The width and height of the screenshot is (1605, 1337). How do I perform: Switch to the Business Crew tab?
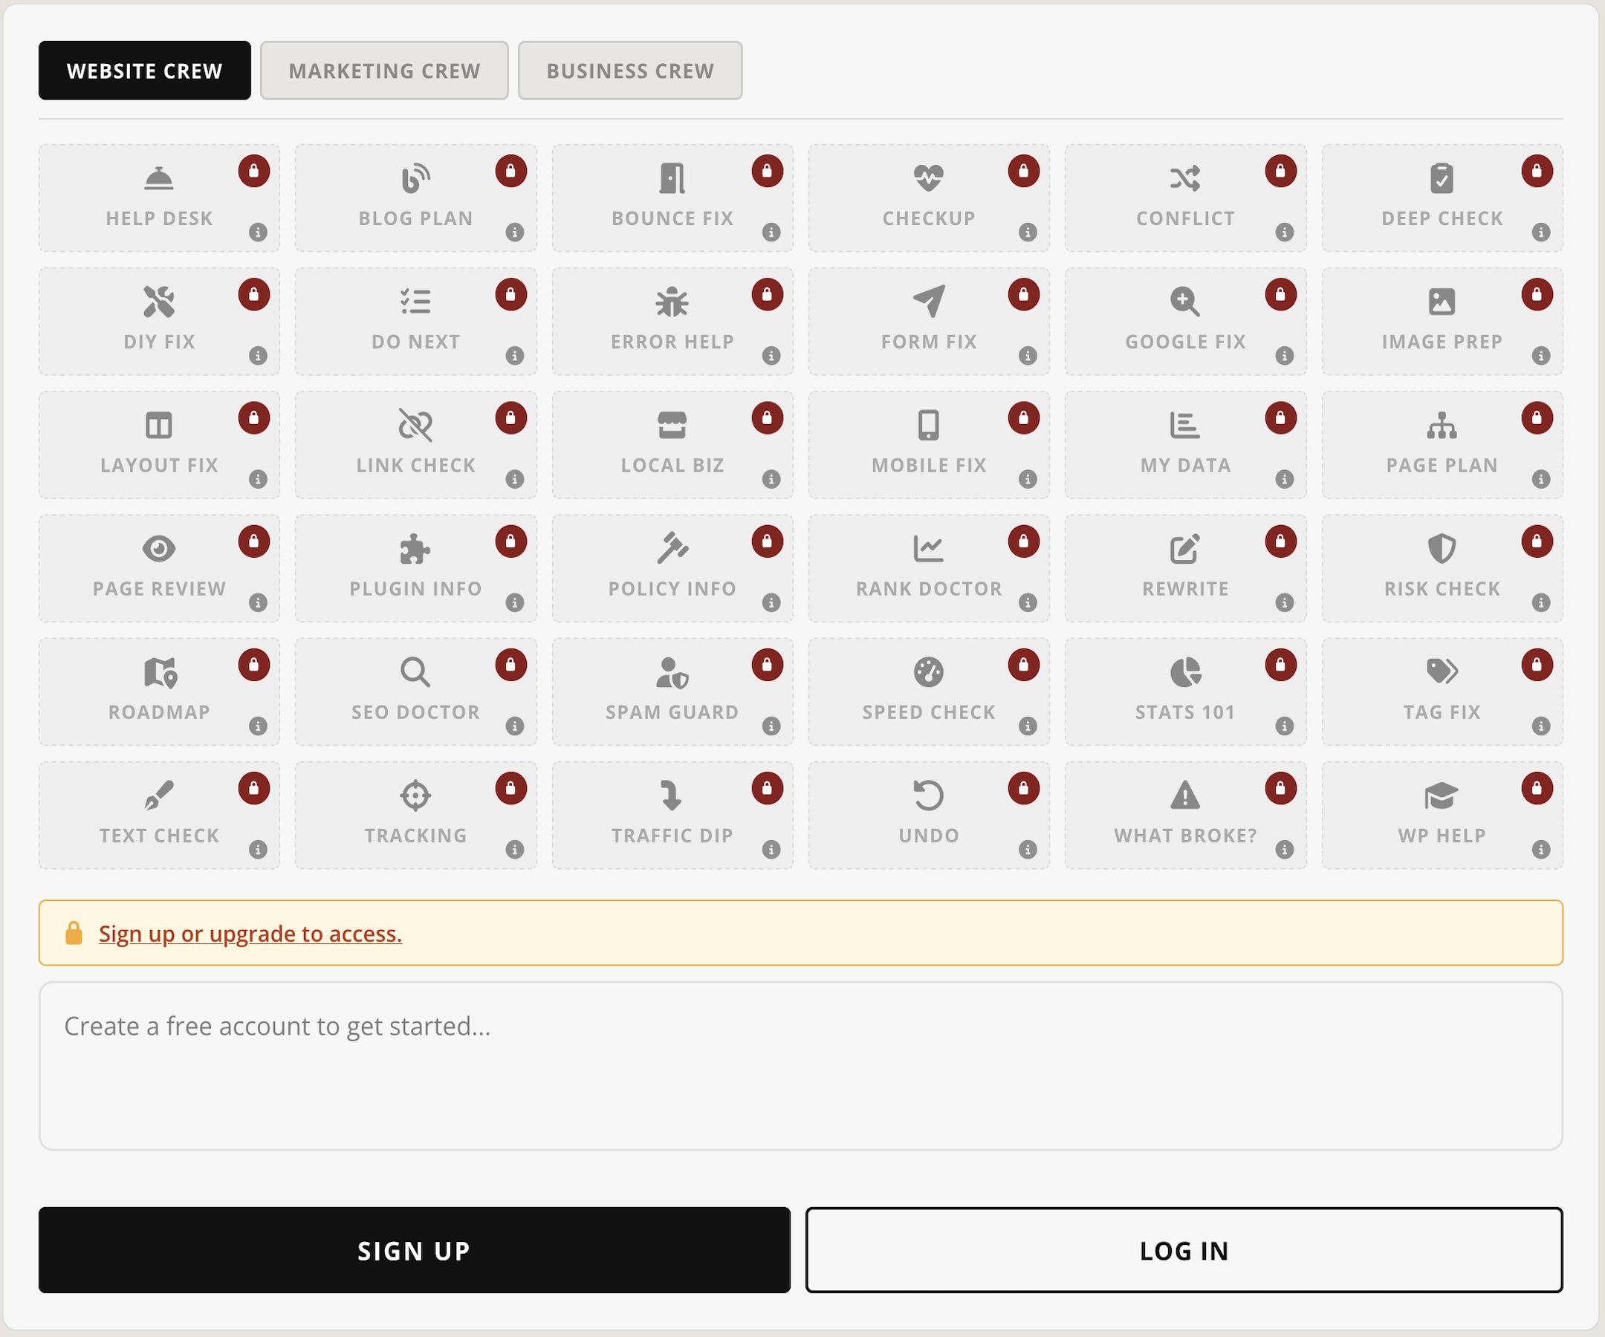pyautogui.click(x=630, y=71)
